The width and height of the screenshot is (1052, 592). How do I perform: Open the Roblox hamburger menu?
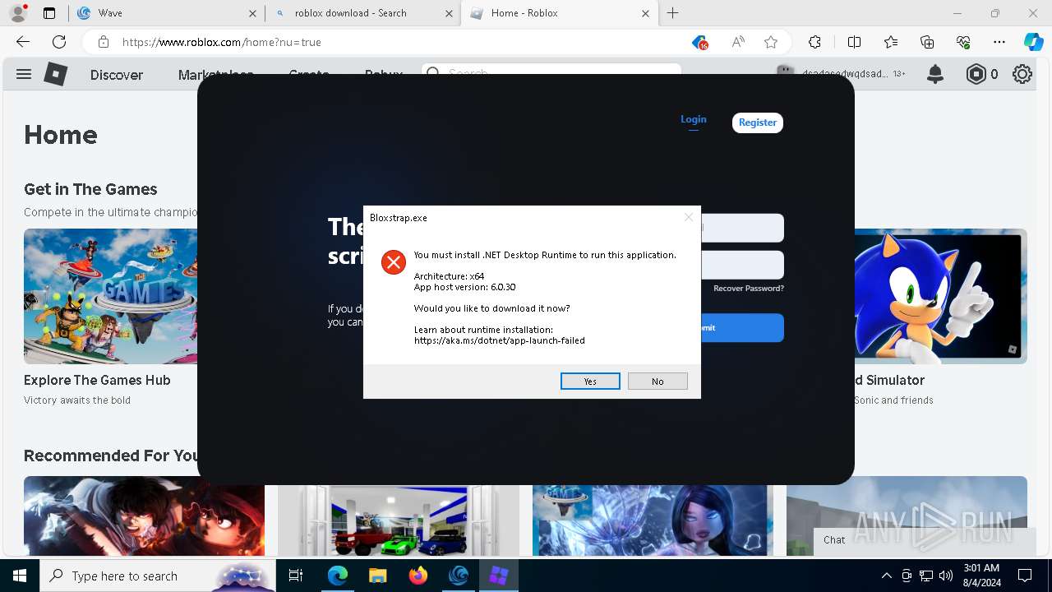24,74
